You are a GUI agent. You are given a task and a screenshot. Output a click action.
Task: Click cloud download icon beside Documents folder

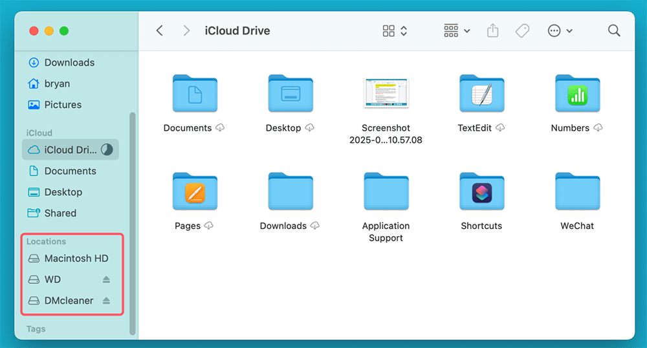click(220, 128)
